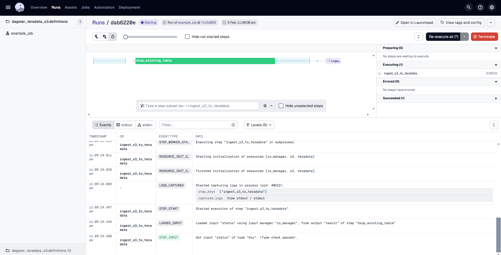Go to Automation in top navigation
The width and height of the screenshot is (501, 255).
click(104, 7)
